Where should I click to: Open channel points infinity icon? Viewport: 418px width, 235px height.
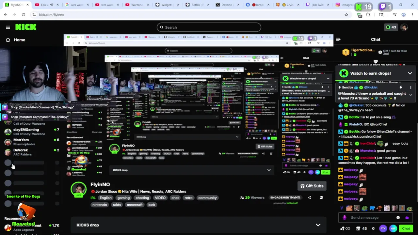pyautogui.click(x=346, y=228)
